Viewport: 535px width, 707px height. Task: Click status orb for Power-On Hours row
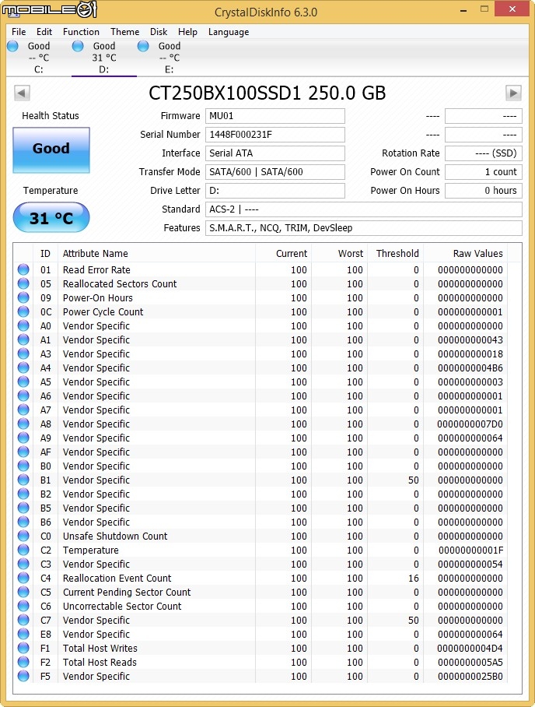coord(23,297)
